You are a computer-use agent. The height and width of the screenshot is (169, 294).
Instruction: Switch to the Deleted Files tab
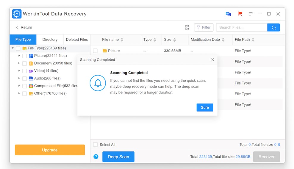(x=77, y=40)
